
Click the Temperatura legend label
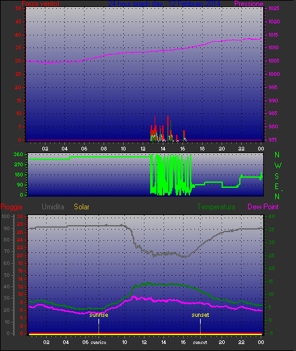tap(216, 207)
